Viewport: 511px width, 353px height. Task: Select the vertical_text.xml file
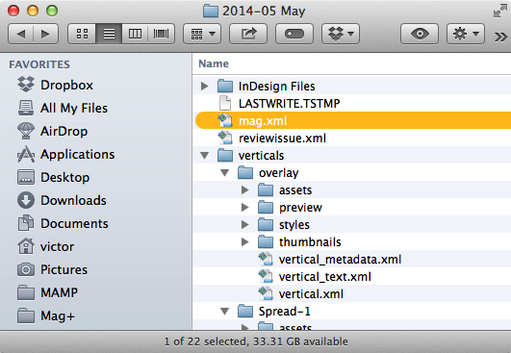point(352,276)
